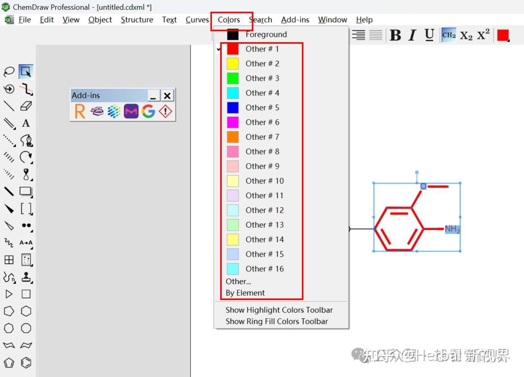
Task: Click the hazard symbol add-in icon
Action: click(165, 111)
